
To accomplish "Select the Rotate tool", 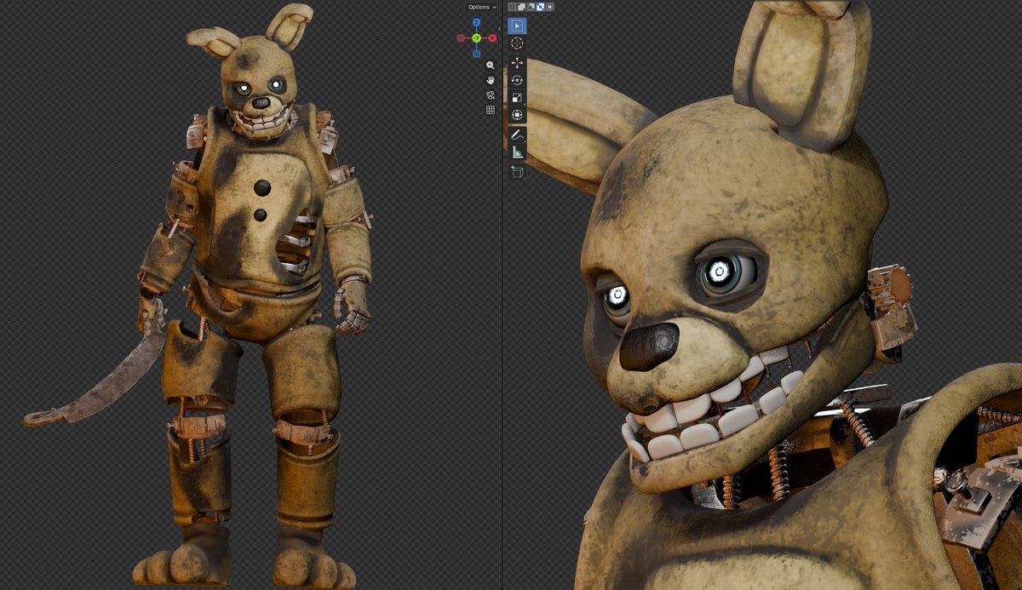I will (517, 80).
